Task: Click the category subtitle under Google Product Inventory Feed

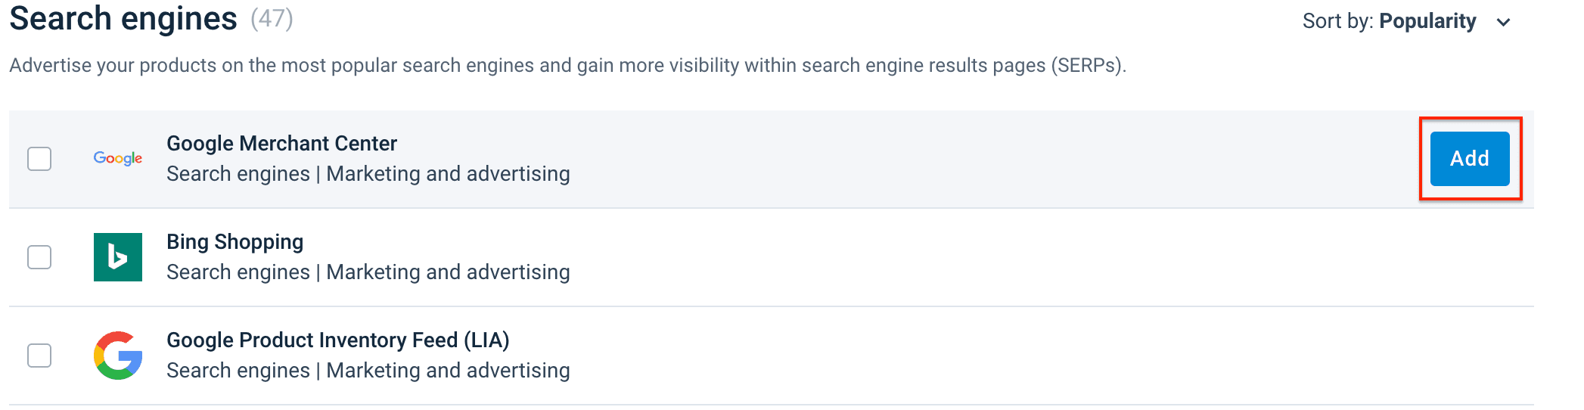Action: click(x=368, y=371)
